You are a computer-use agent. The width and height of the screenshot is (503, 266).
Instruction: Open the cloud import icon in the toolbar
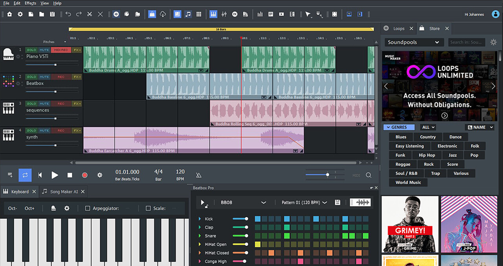[162, 14]
